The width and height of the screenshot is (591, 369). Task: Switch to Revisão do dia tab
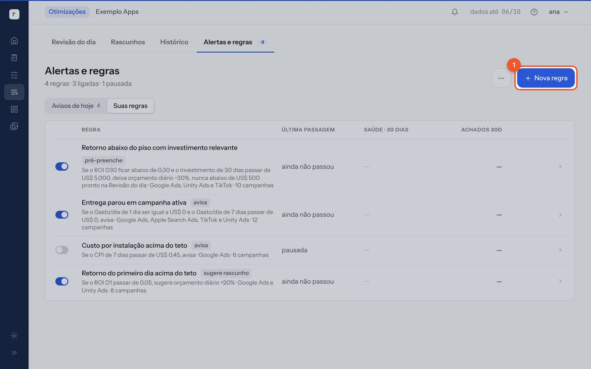pyautogui.click(x=74, y=42)
